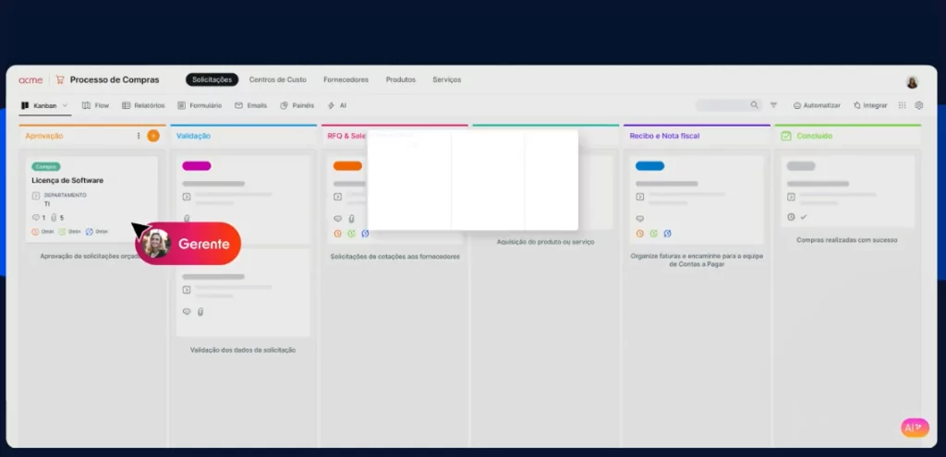
Task: Switch to Centros de Custo tab
Action: coord(277,79)
